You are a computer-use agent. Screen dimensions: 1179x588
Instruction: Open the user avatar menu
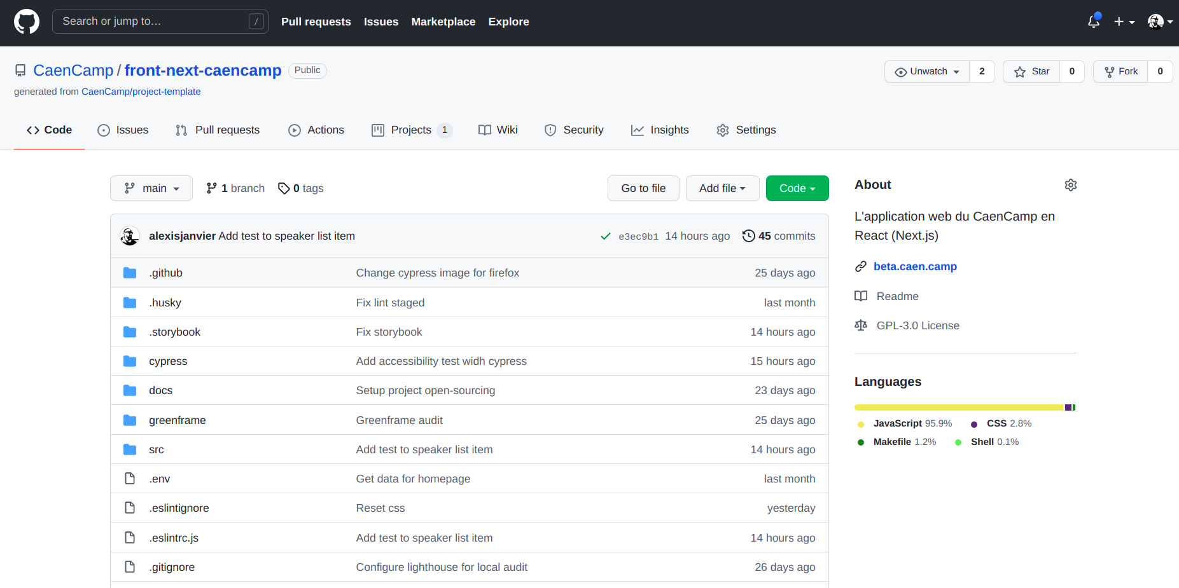click(1160, 22)
